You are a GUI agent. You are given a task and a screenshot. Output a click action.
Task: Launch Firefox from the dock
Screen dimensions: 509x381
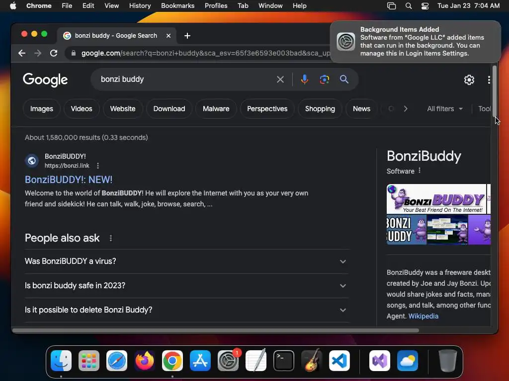pyautogui.click(x=145, y=361)
